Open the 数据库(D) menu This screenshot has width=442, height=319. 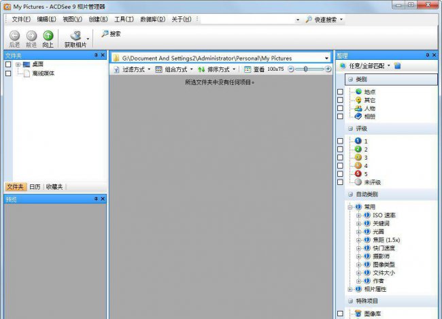pos(153,19)
